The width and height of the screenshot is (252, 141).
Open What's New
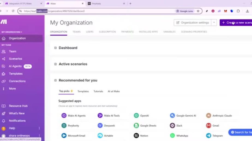click(17, 113)
